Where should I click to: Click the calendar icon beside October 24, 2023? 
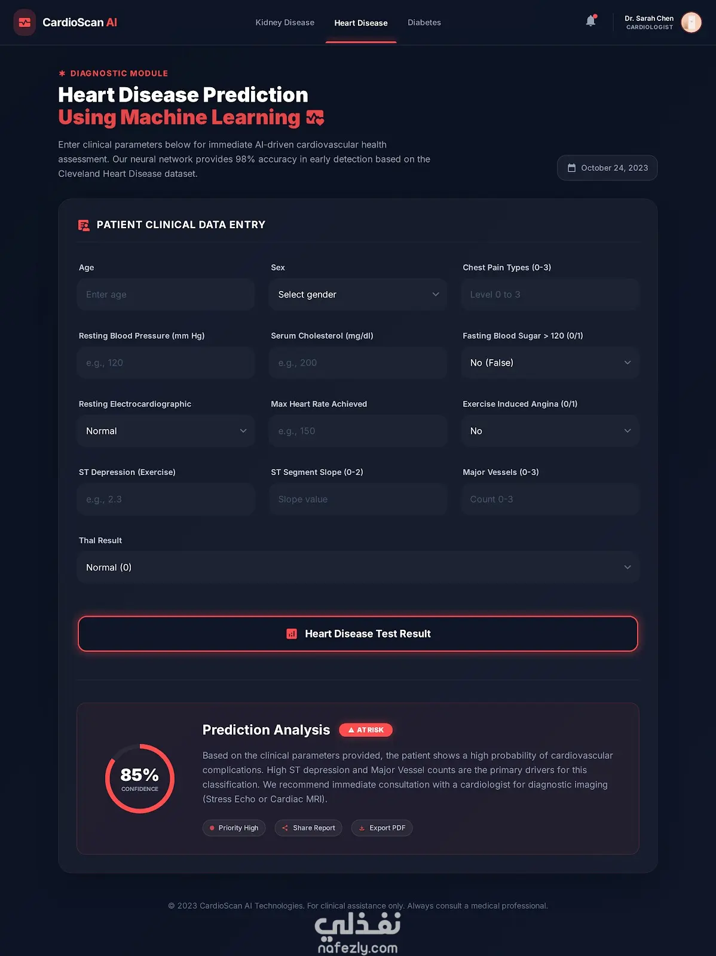(x=571, y=168)
